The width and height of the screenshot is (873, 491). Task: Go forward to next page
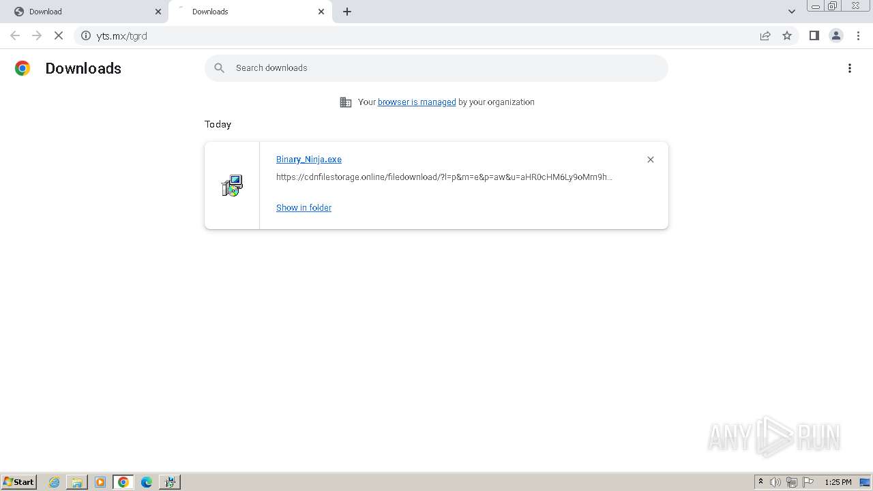point(37,35)
